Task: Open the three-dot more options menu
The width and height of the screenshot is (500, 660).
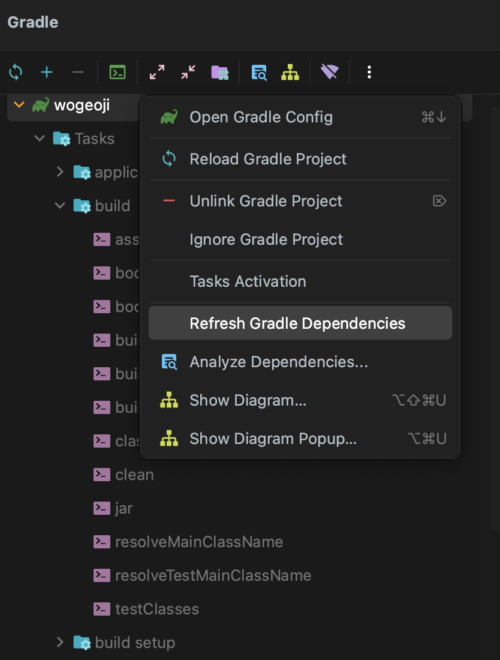Action: [369, 72]
